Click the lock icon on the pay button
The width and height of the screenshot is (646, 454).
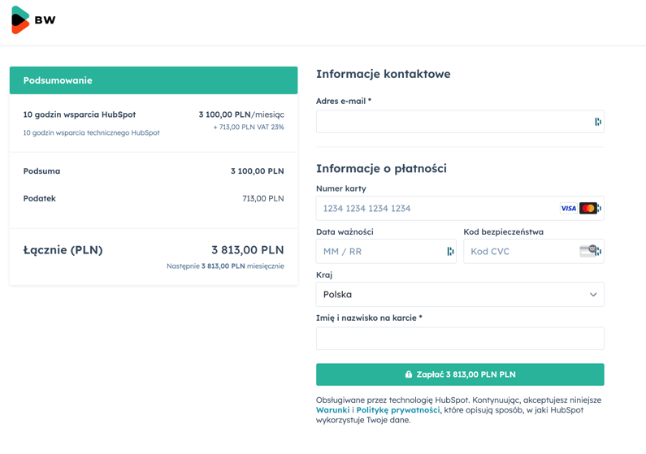[x=408, y=374]
